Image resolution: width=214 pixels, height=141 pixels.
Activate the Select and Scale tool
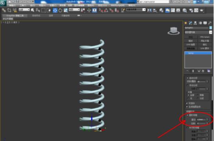[65, 10]
